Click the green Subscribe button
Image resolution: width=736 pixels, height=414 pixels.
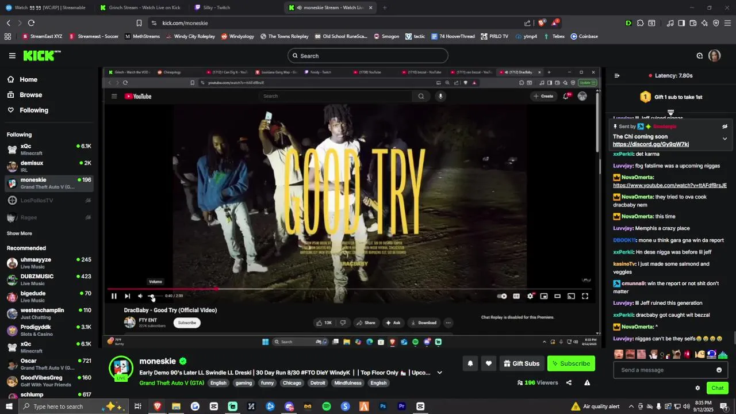(571, 363)
